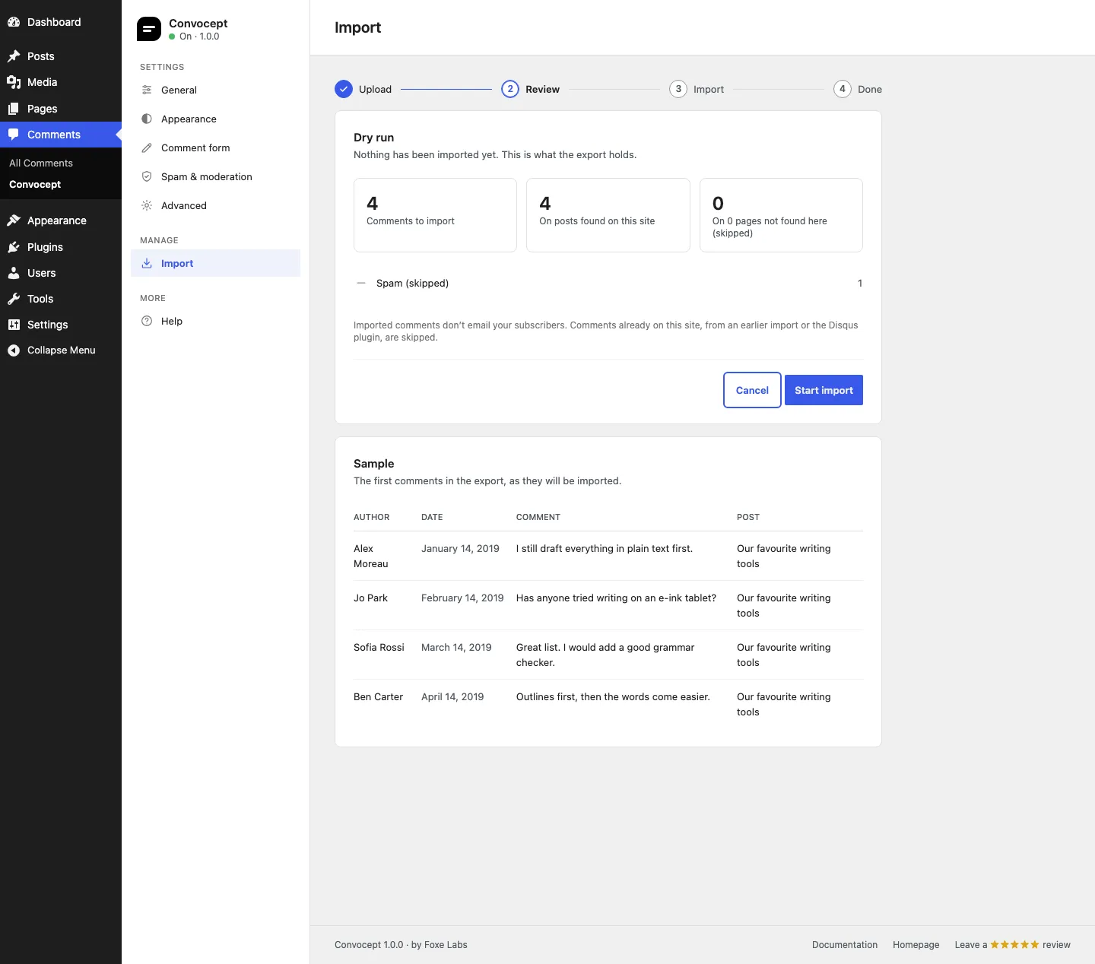The image size is (1095, 964).
Task: Click the Done step label
Action: (x=870, y=89)
